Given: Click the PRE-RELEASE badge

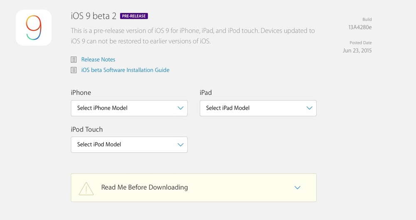Looking at the screenshot, I should 134,16.
